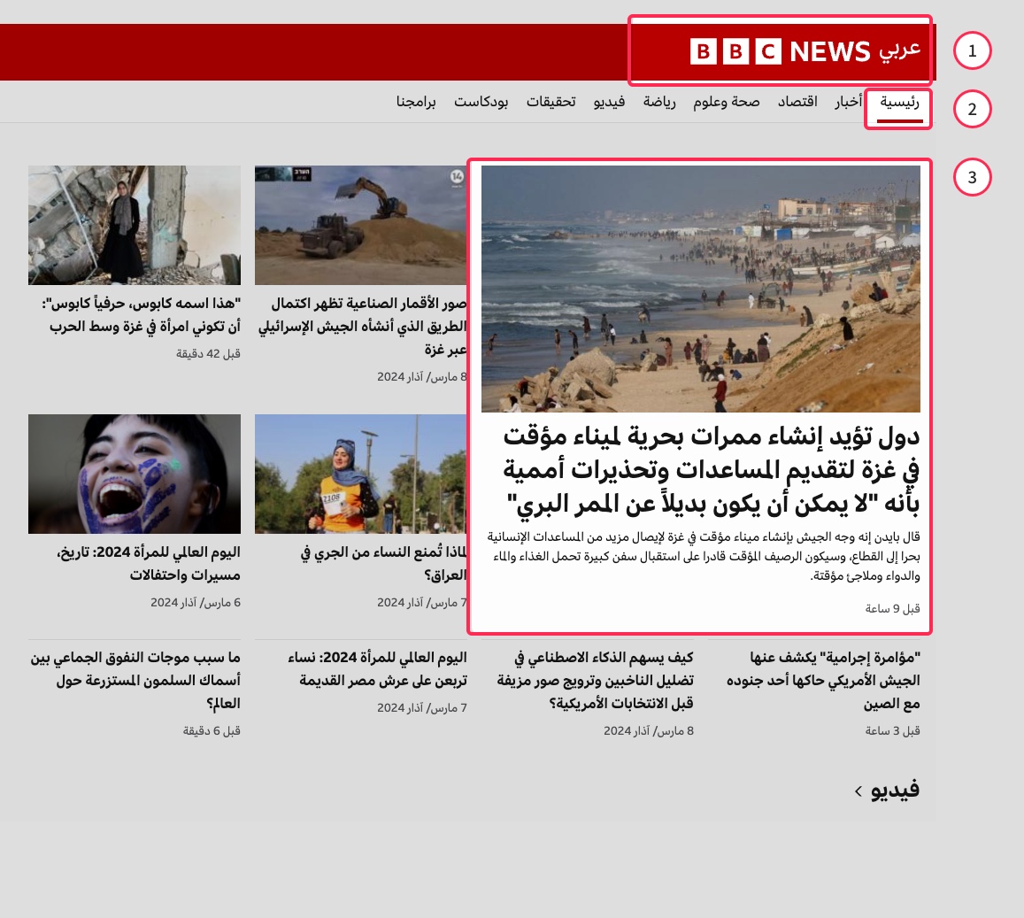Open the Gaza beach lead story image

701,289
